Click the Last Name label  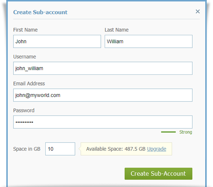pyautogui.click(x=117, y=30)
